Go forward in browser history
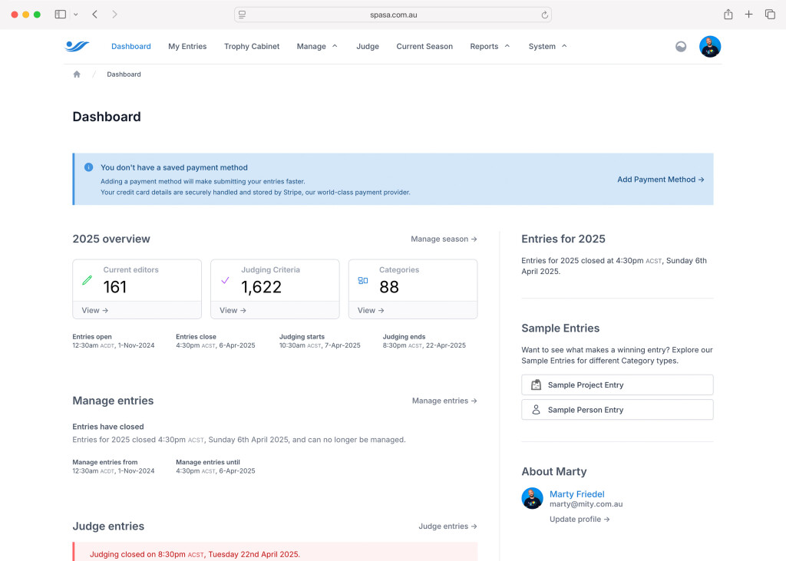Image resolution: width=786 pixels, height=561 pixels. (x=115, y=15)
